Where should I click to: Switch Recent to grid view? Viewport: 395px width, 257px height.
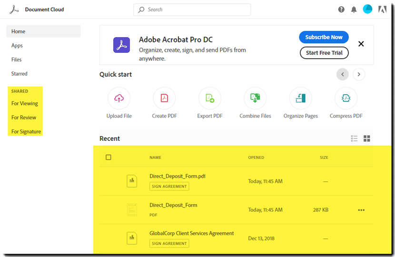(367, 138)
